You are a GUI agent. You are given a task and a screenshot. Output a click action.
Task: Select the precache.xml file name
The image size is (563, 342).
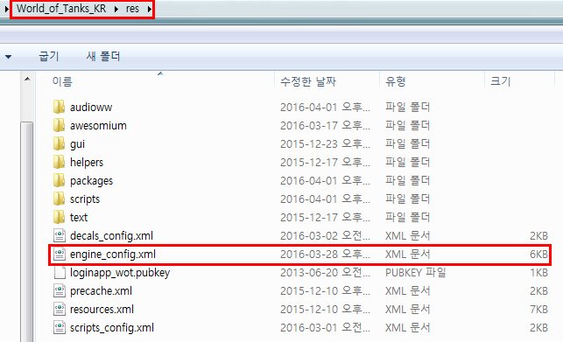[101, 290]
